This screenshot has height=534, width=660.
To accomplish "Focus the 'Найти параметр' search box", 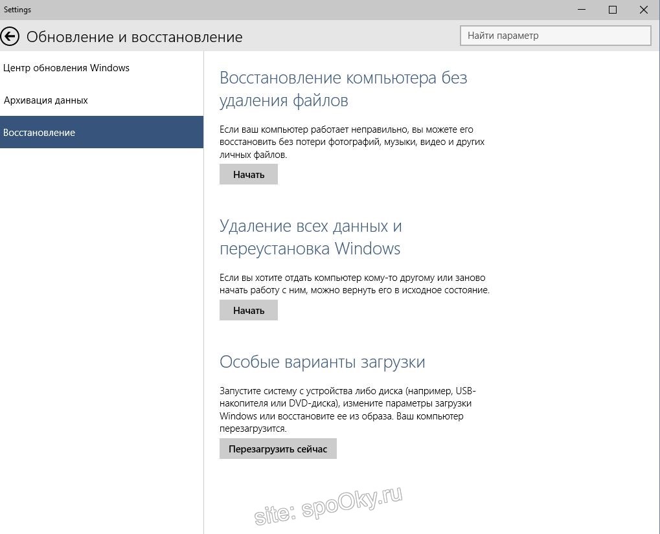I will coord(556,36).
